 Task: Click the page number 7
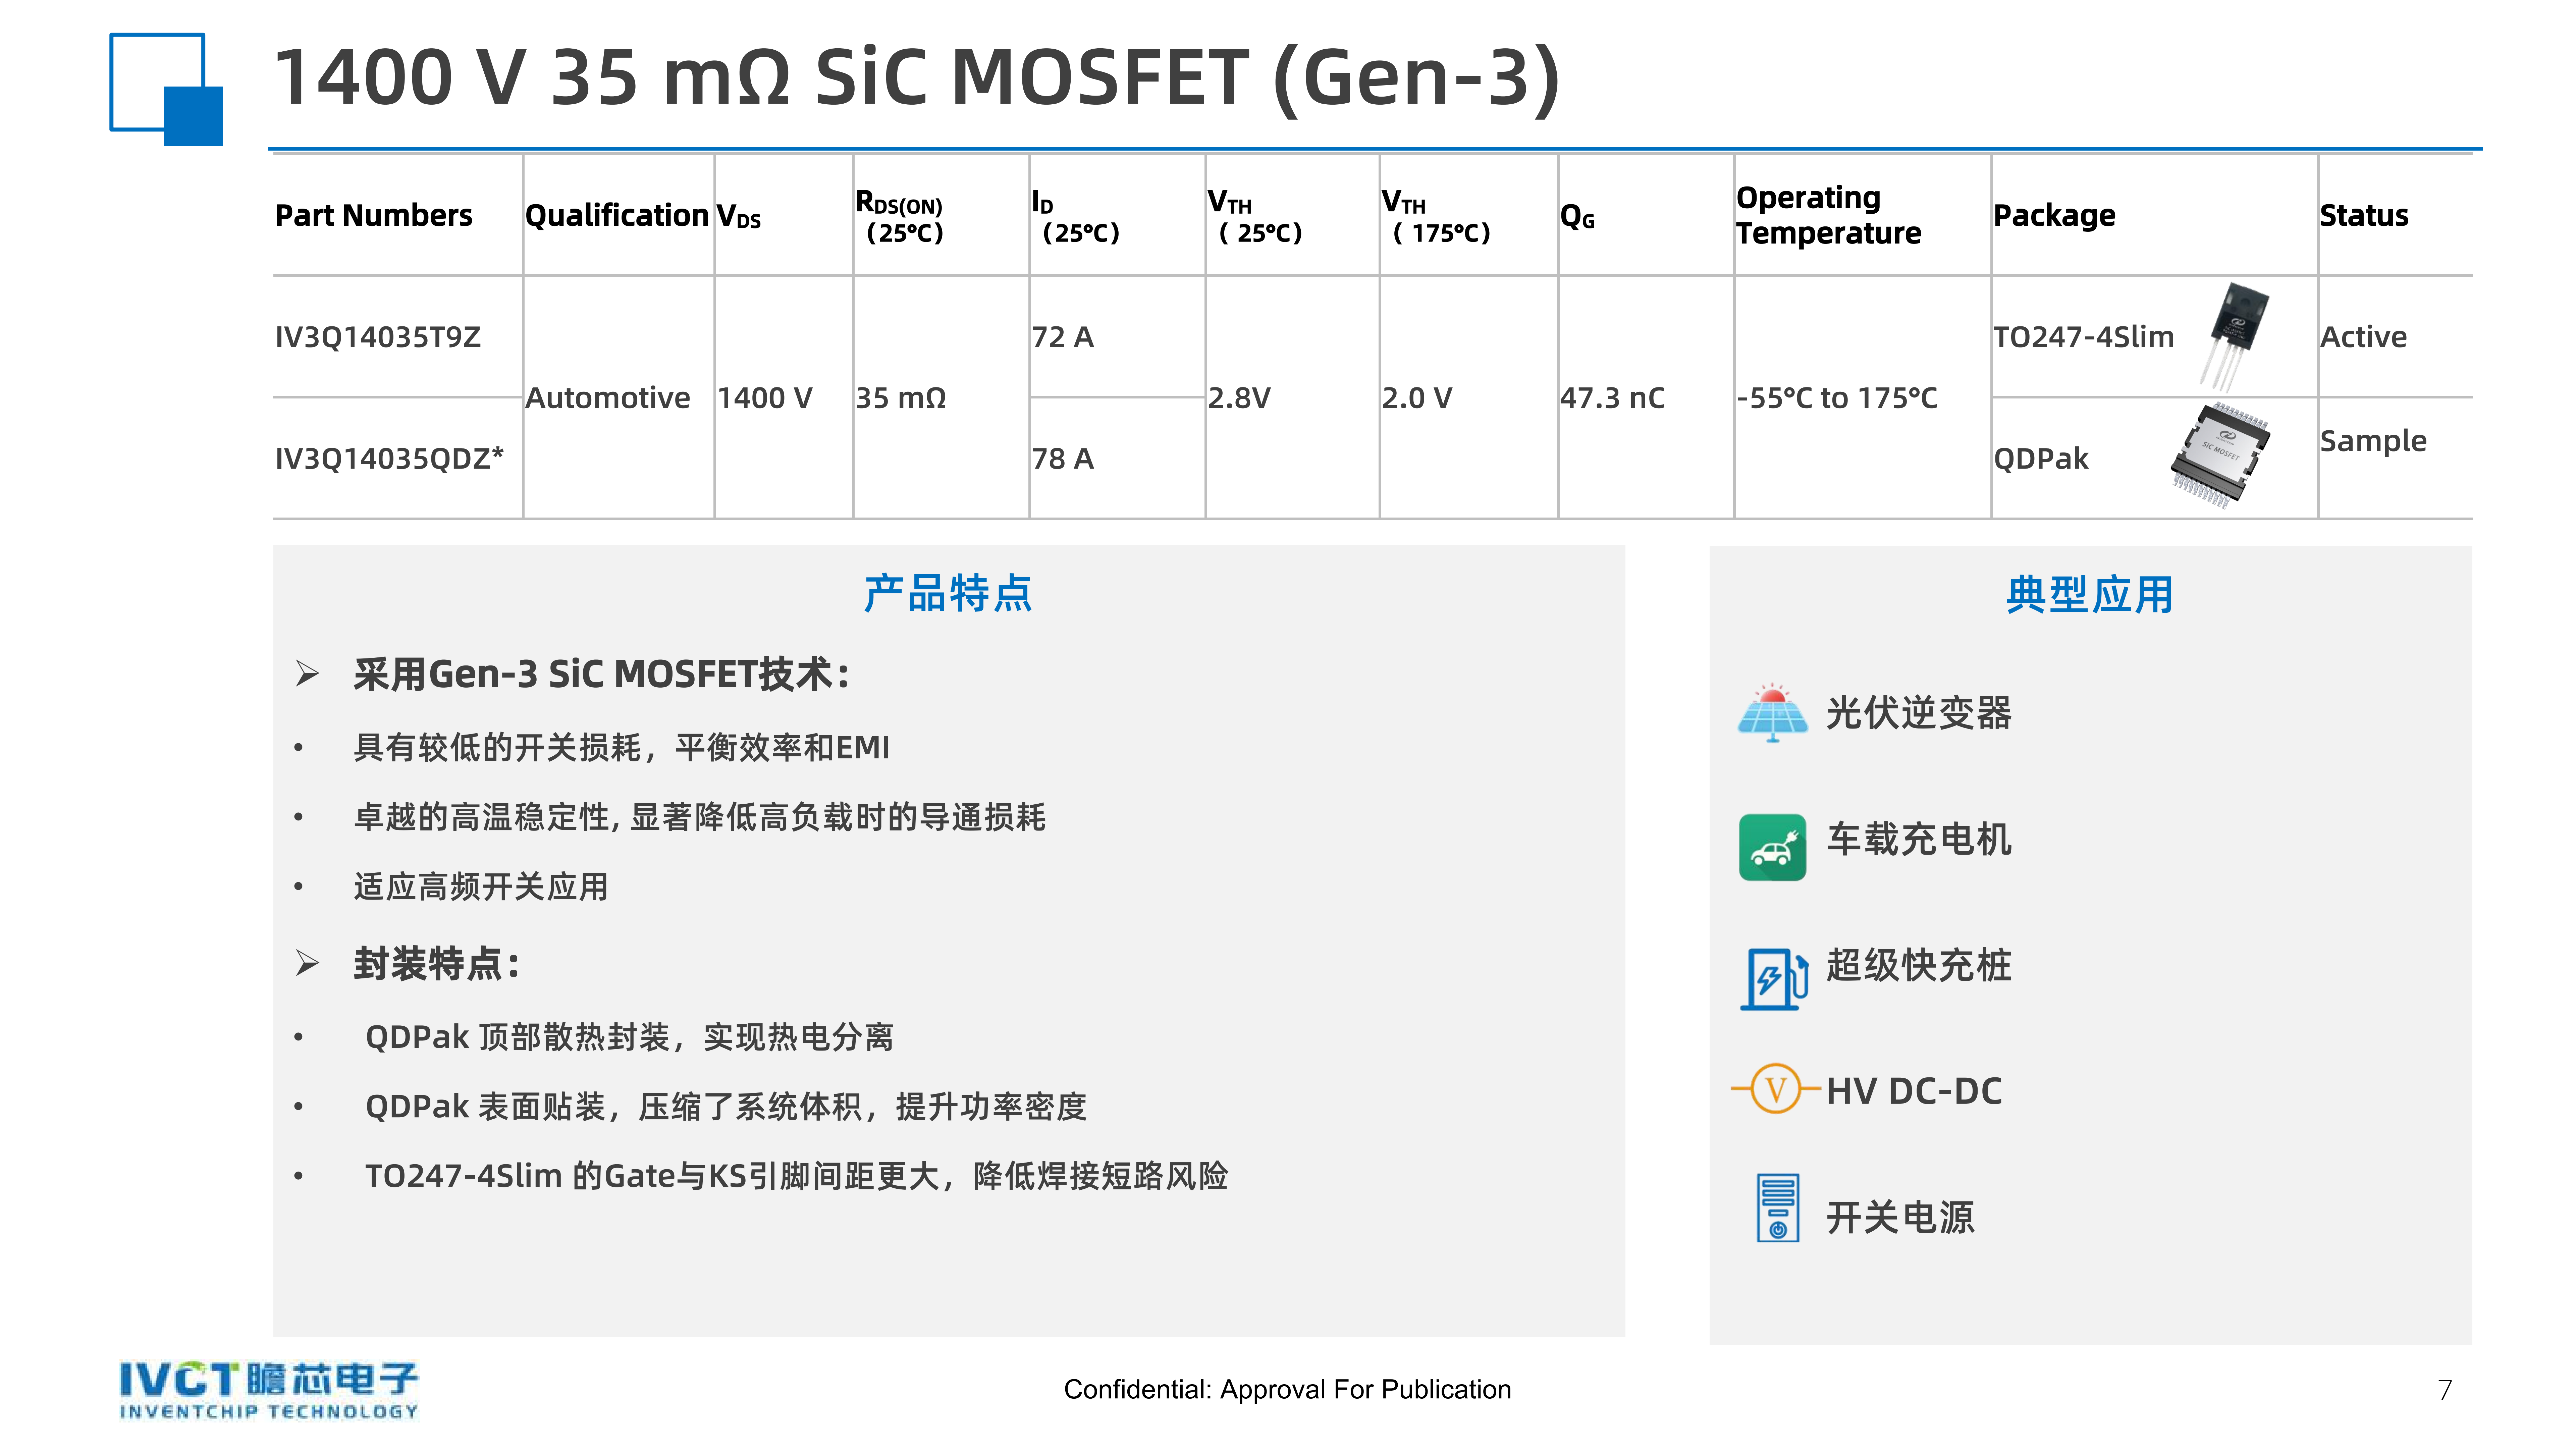2445,1390
